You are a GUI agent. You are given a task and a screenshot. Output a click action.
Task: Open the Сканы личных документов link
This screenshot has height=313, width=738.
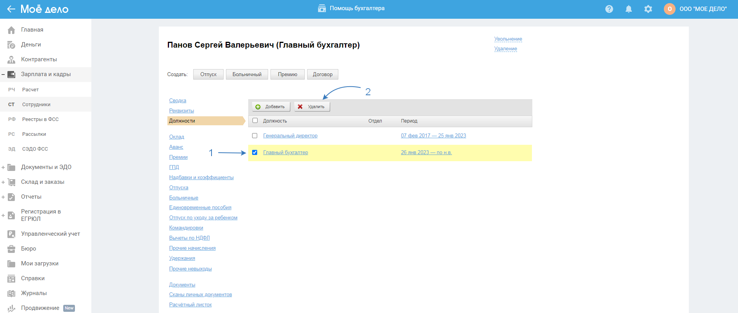tap(201, 295)
